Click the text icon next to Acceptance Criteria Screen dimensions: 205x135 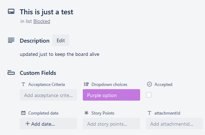click(23, 84)
